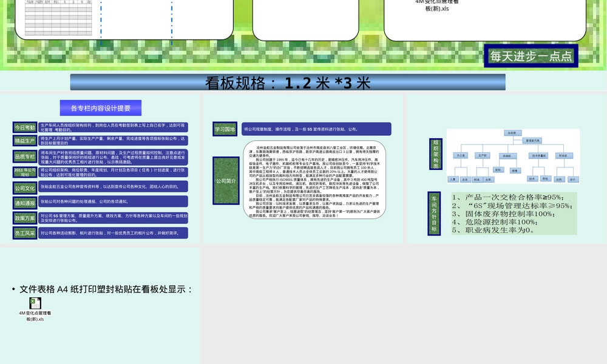Screen dimensions: 607x364
Task: Select the organization chart image
Action: tap(513, 157)
